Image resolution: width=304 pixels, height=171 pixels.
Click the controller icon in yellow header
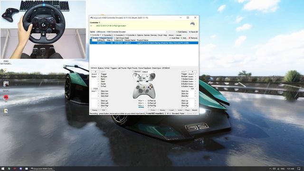[x=192, y=24]
